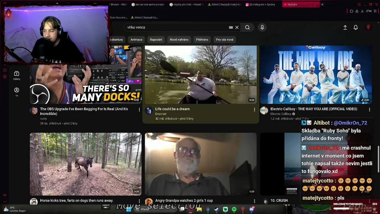The height and width of the screenshot is (214, 380).
Task: Open more options for Horse kicks tree video
Action: tap(139, 201)
